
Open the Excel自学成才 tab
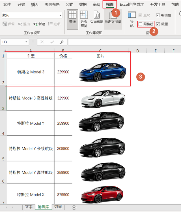[x=132, y=5]
